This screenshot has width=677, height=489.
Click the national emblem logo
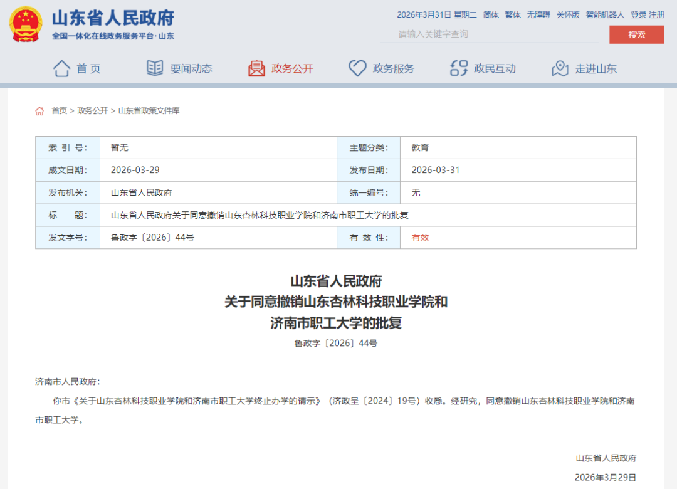(x=25, y=24)
